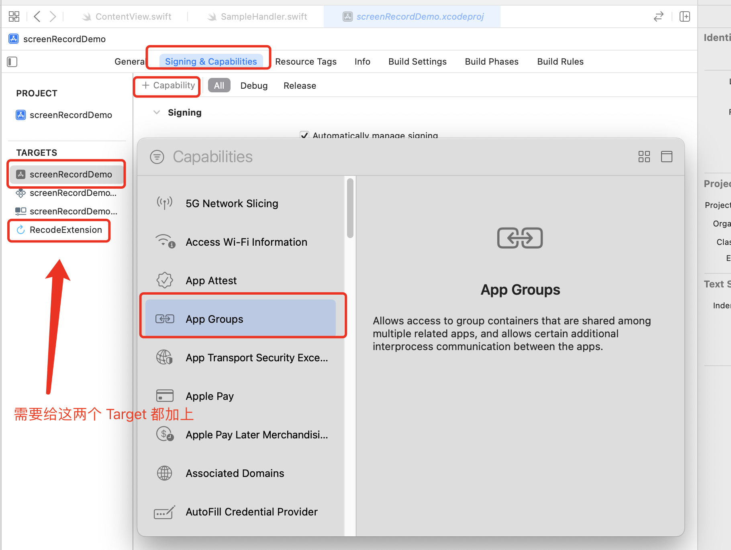Click the Associated Domains globe icon
731x550 pixels.
[165, 473]
